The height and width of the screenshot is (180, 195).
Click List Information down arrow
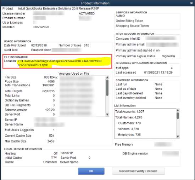(x=178, y=137)
